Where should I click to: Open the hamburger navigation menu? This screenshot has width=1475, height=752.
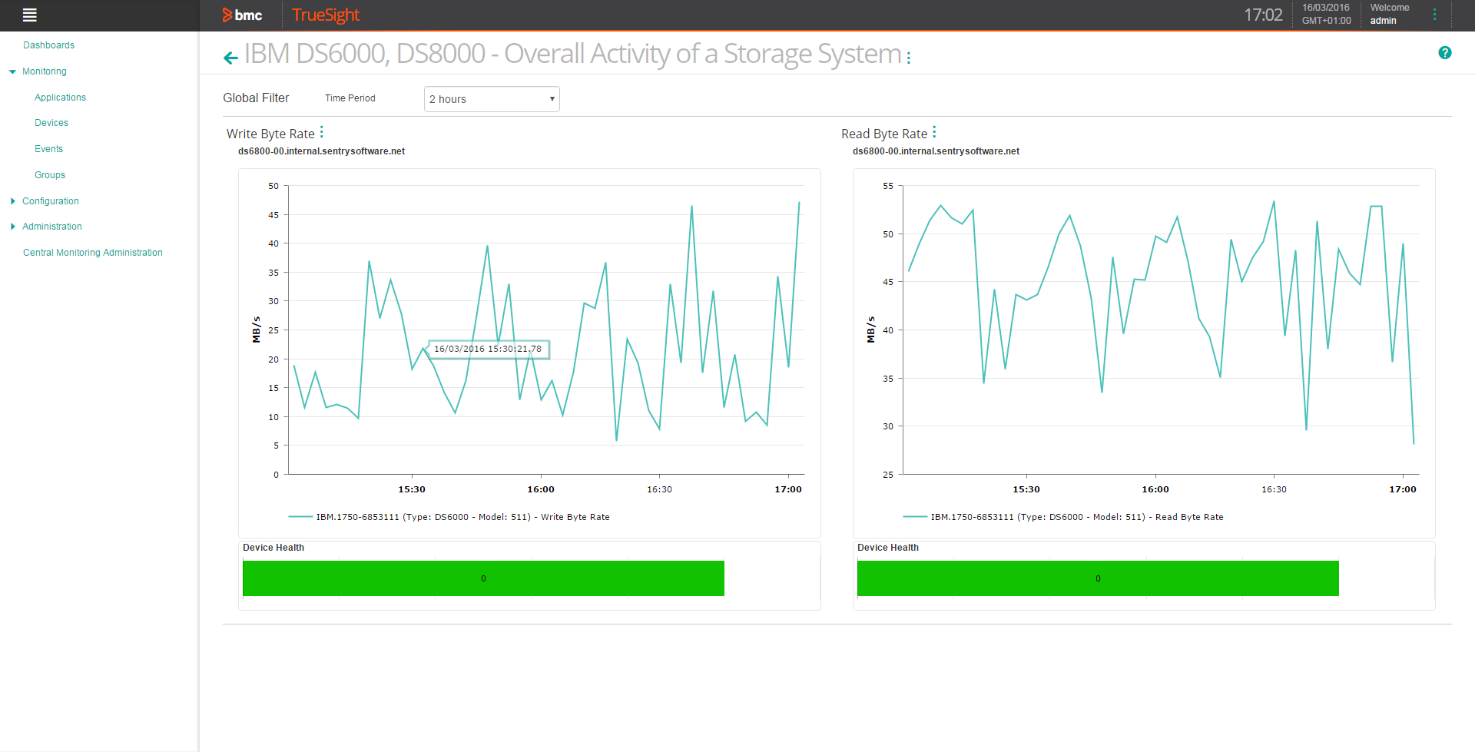point(30,15)
